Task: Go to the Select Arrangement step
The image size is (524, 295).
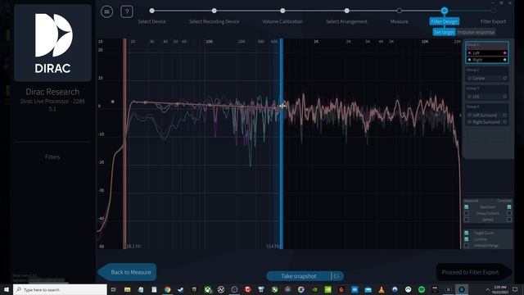Action: pos(346,21)
